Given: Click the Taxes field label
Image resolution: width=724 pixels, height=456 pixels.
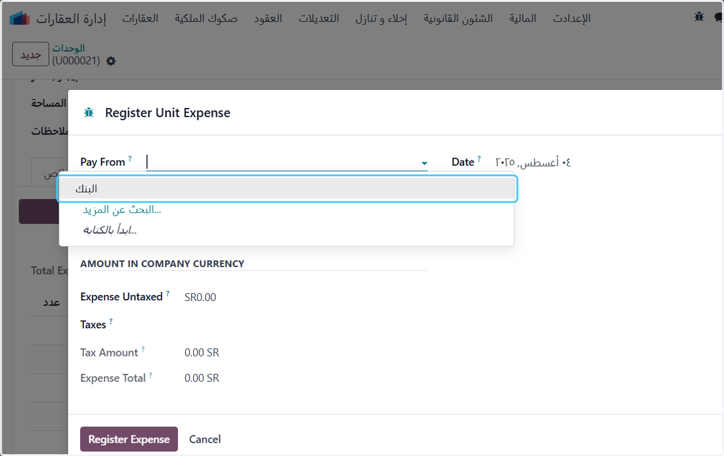Looking at the screenshot, I should (x=93, y=325).
